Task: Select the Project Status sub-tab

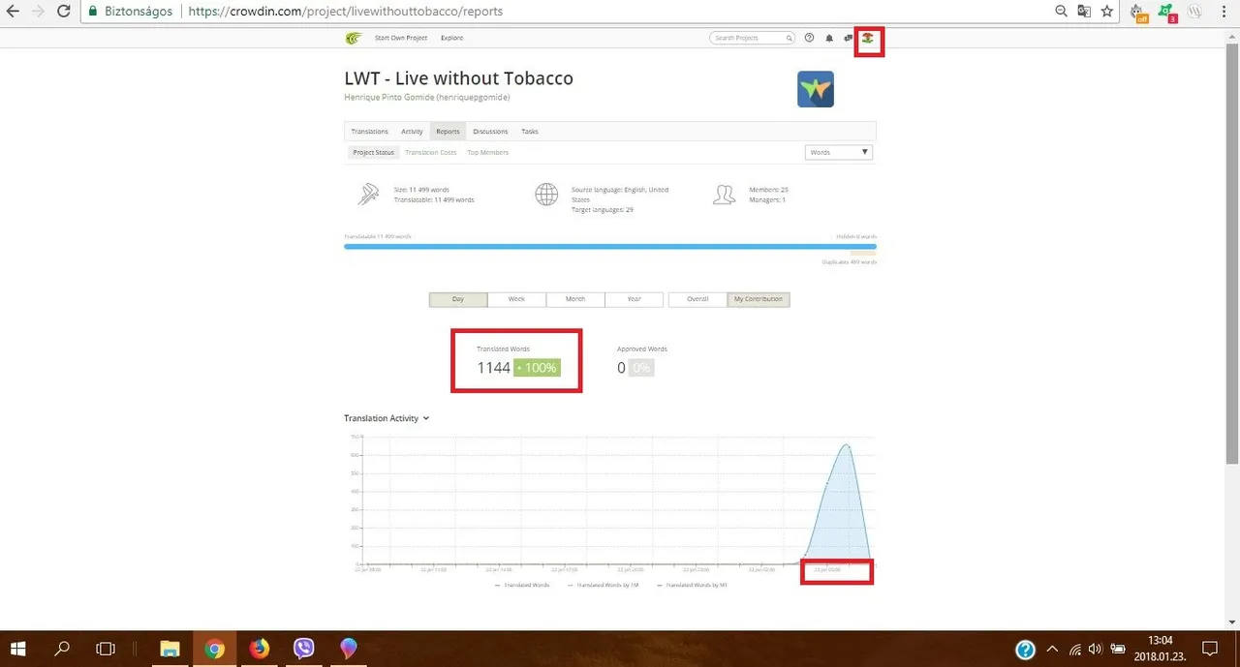Action: click(x=373, y=152)
